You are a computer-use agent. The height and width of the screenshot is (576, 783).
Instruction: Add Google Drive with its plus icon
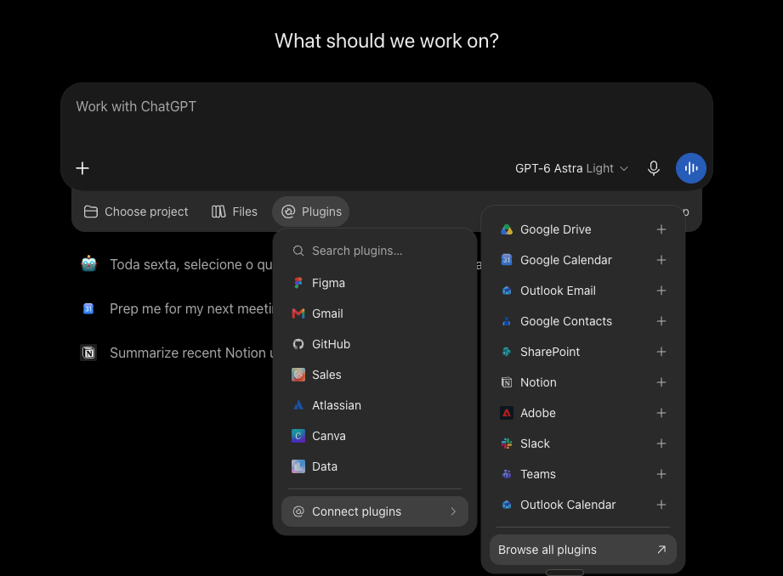[x=661, y=229]
